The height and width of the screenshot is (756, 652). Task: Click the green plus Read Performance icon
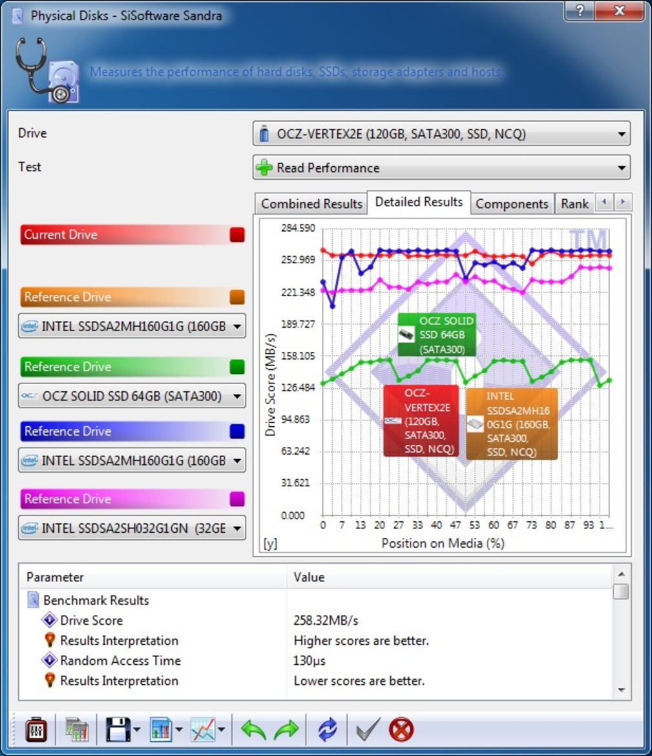pos(264,167)
